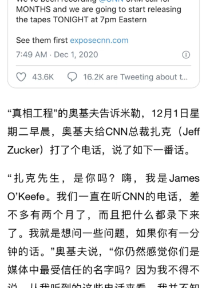206x288 pixels.
Task: Open the tweet info circle icon
Action: click(x=186, y=55)
